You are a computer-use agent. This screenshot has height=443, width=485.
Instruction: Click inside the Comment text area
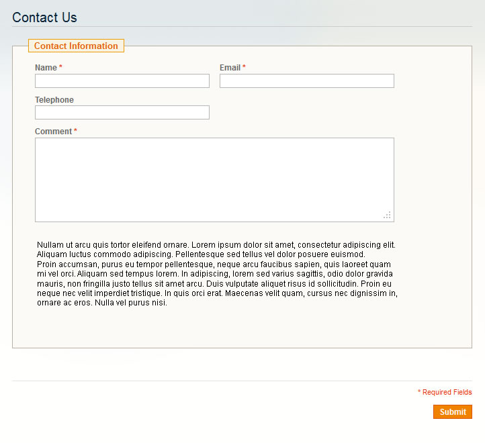click(214, 179)
